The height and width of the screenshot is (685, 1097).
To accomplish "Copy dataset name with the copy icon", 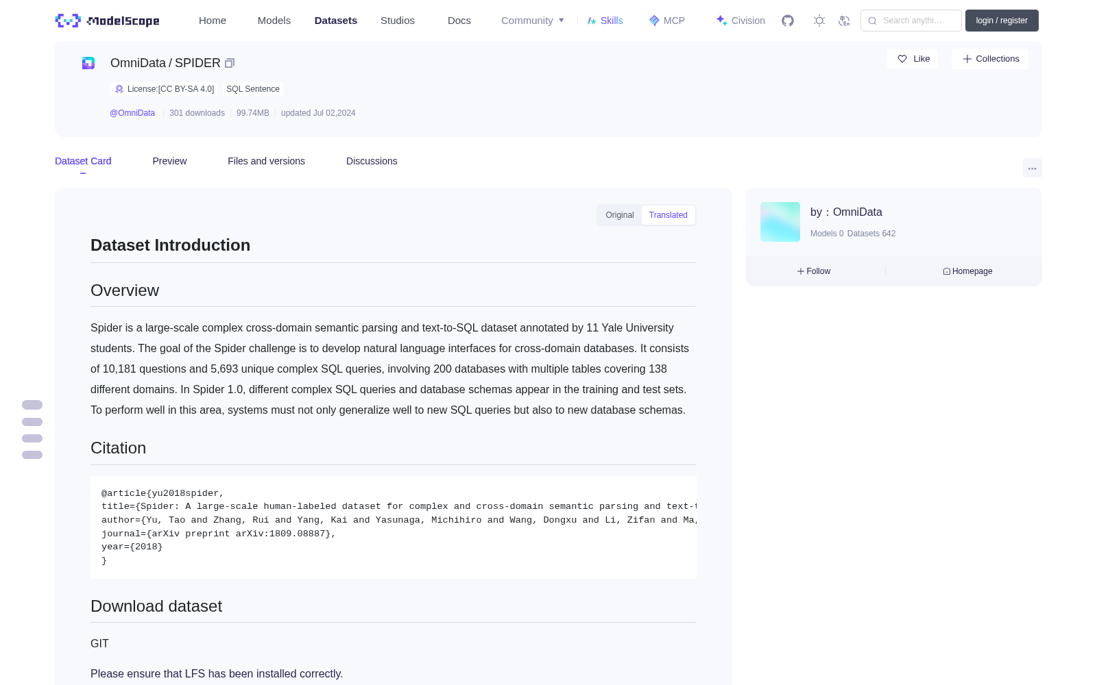I will 230,63.
